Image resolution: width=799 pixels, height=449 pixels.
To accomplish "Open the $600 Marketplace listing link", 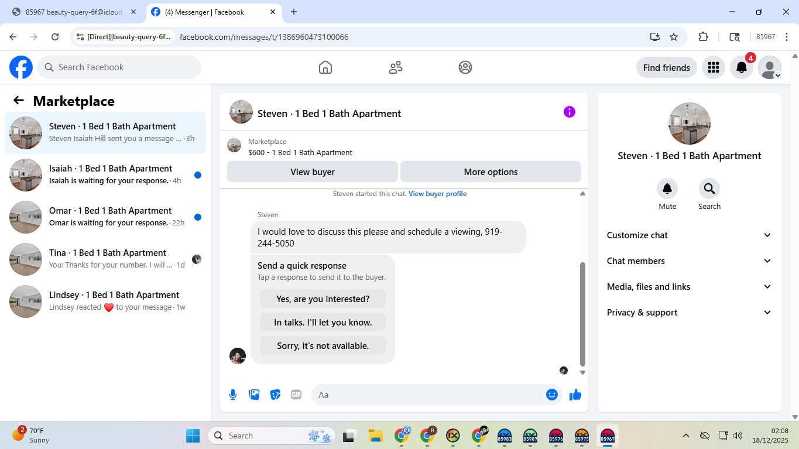I will [x=300, y=153].
